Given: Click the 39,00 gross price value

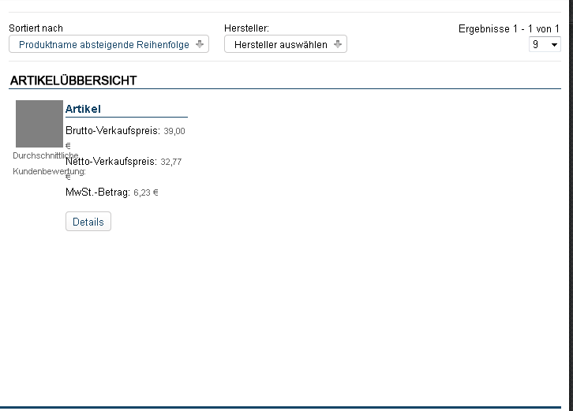Looking at the screenshot, I should click(x=174, y=132).
